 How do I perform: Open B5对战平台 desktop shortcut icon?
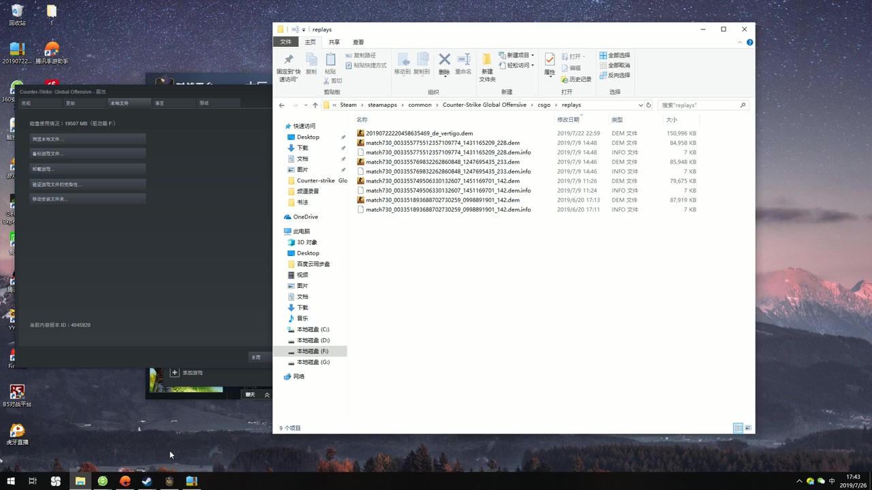click(x=17, y=396)
